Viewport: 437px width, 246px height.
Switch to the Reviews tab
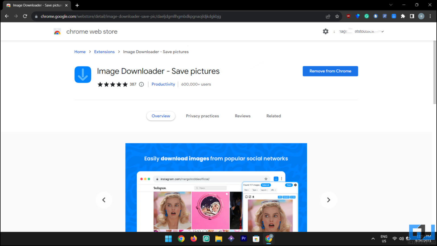[242, 116]
